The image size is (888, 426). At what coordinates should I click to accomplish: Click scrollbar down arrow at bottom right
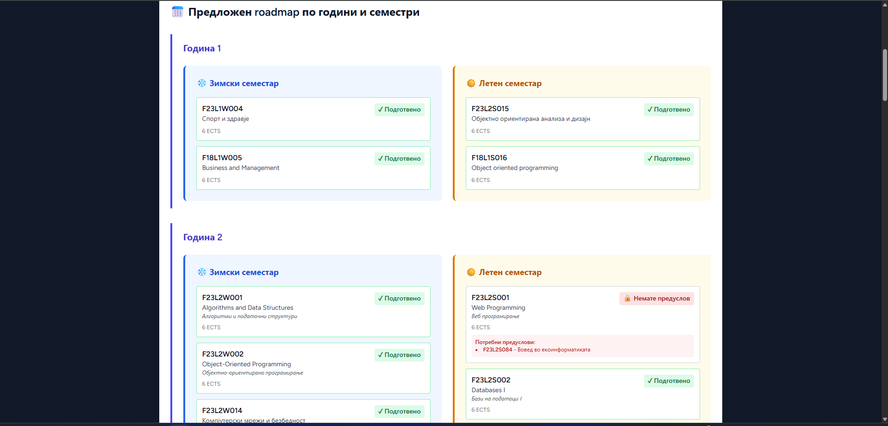(884, 420)
